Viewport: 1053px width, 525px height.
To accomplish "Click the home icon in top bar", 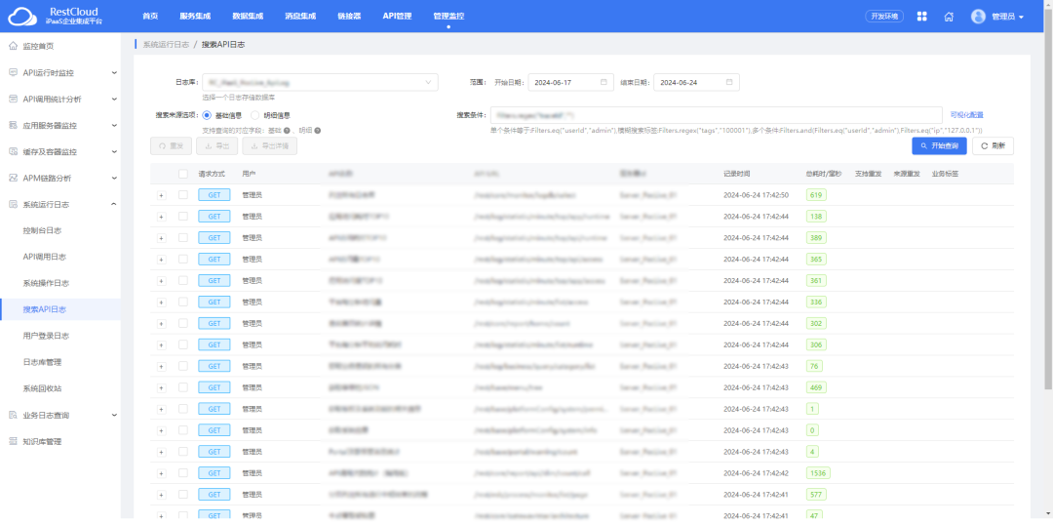I will click(949, 17).
